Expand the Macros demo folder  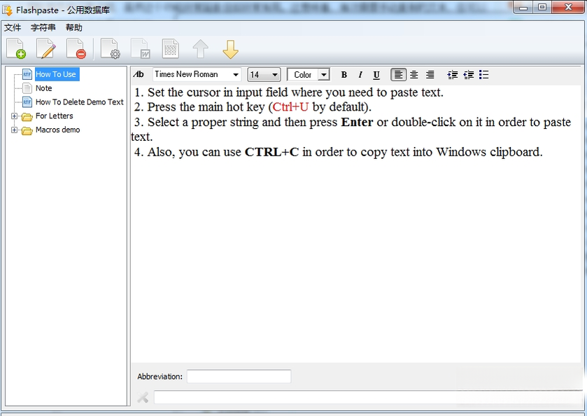(x=14, y=130)
